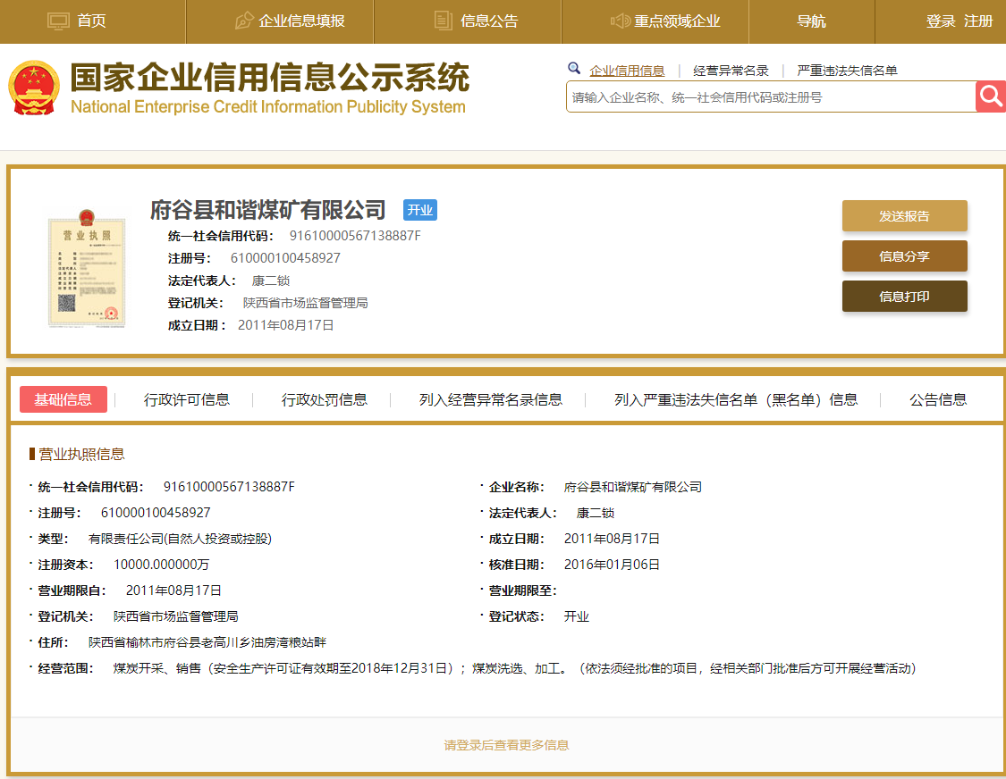Focus the enterprise name search field

click(769, 97)
